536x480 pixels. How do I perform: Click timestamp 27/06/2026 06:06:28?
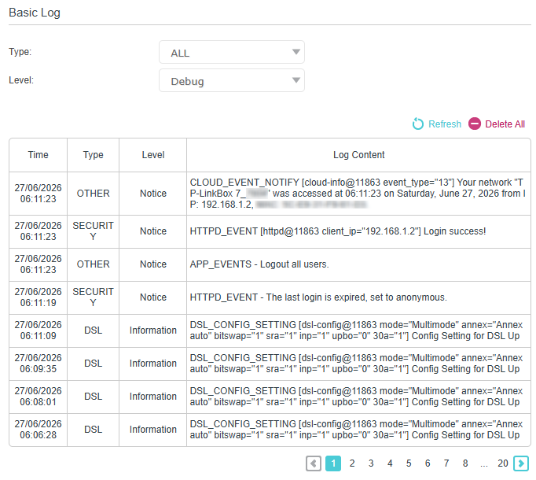[x=38, y=430]
